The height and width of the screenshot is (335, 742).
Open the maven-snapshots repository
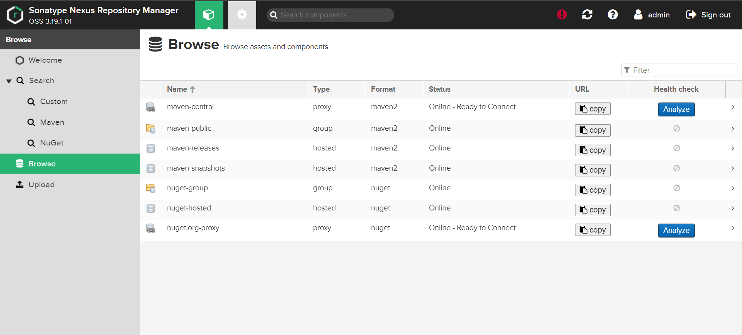196,168
